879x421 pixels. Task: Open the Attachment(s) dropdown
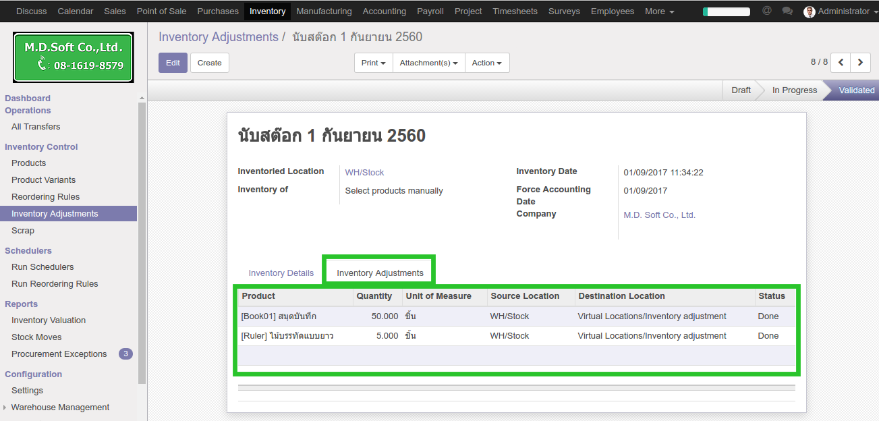[x=428, y=63]
